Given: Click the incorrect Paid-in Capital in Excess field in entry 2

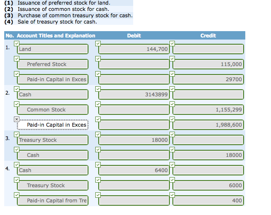Looking at the screenshot, I should [53, 125].
